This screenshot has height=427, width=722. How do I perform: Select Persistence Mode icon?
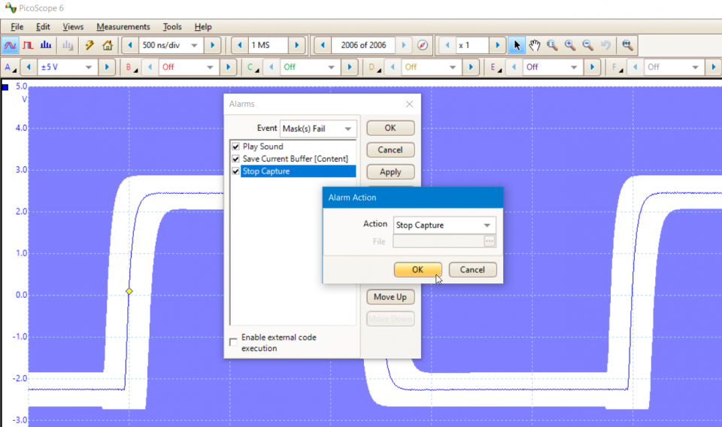pos(29,45)
